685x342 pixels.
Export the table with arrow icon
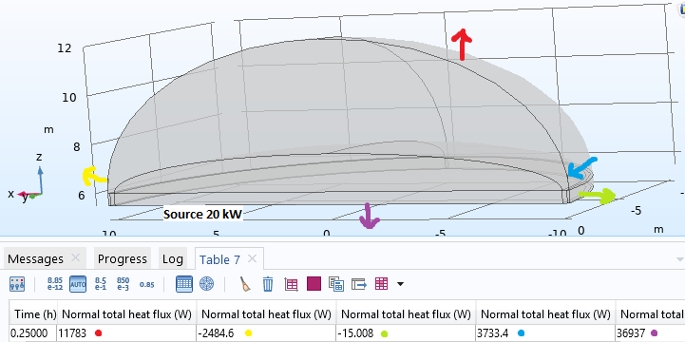pyautogui.click(x=359, y=284)
